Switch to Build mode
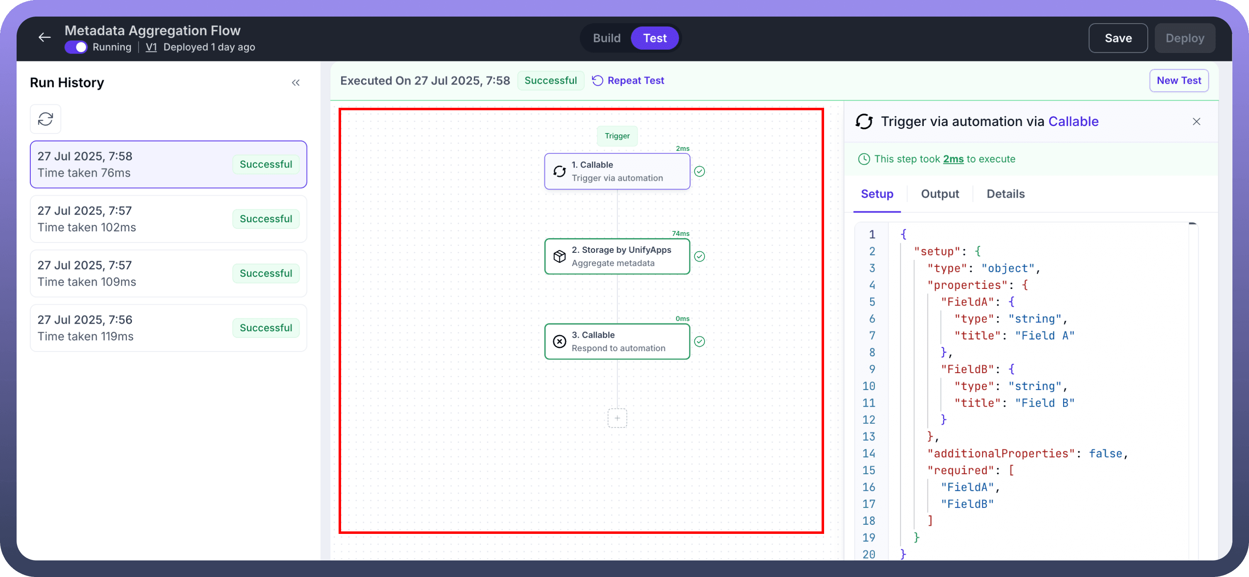Viewport: 1249px width, 577px height. 607,38
